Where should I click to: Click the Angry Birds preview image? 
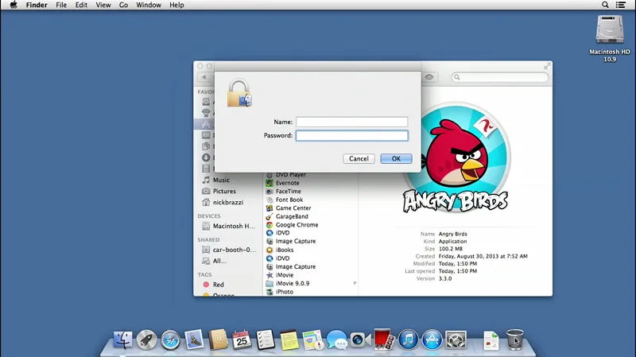tap(456, 157)
